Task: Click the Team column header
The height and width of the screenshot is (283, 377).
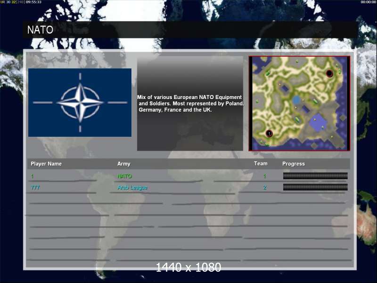Action: [261, 164]
